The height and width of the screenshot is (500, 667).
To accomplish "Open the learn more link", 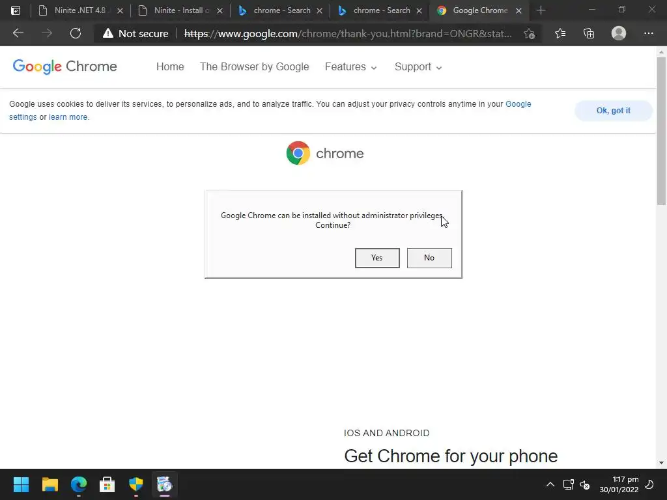I will pyautogui.click(x=68, y=117).
